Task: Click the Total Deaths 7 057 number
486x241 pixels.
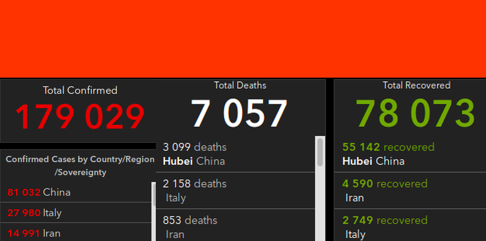Action: (x=239, y=113)
